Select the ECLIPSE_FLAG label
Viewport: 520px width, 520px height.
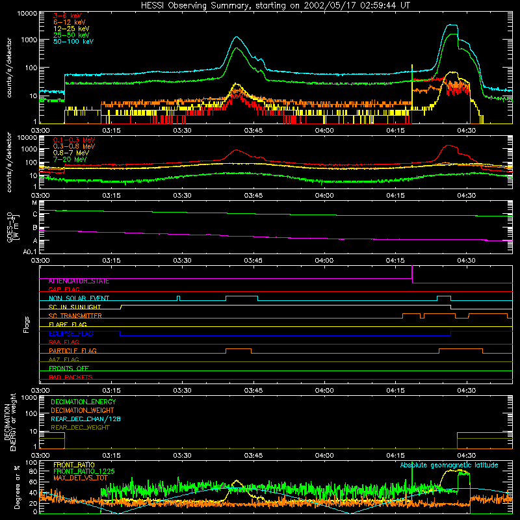(71, 333)
